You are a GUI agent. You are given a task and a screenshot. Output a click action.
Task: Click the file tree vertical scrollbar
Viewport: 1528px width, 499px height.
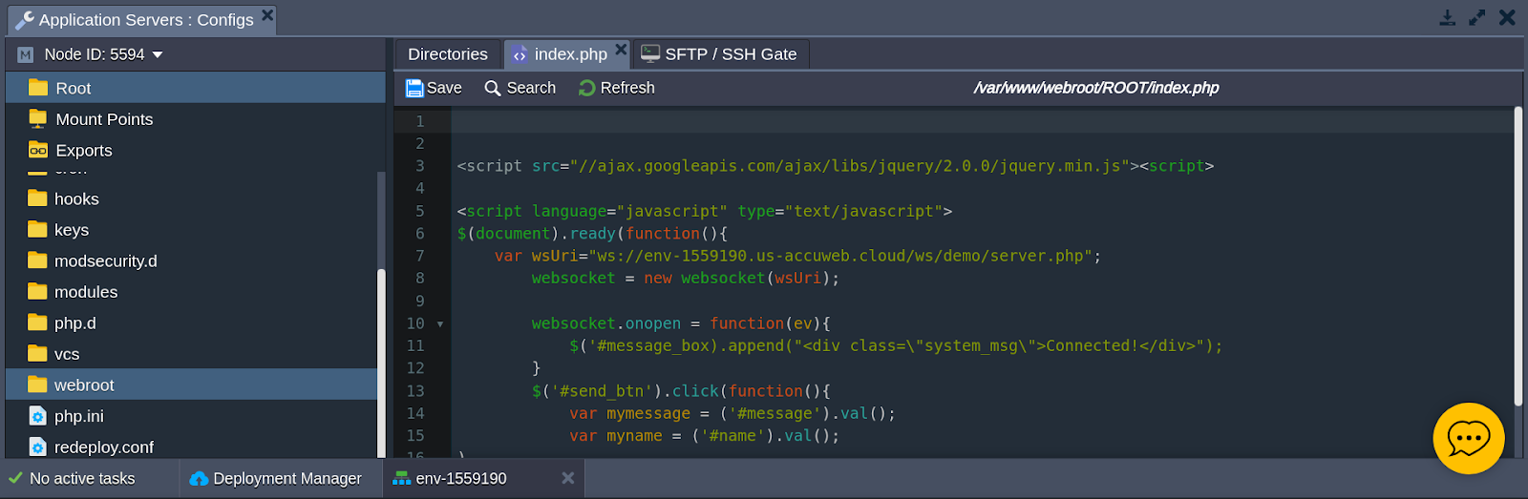(381, 363)
